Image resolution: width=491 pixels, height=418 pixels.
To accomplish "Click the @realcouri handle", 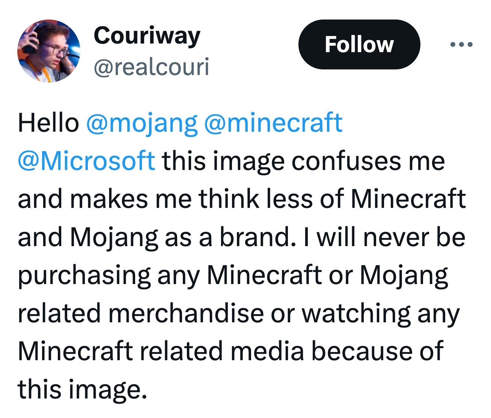I will pyautogui.click(x=151, y=67).
